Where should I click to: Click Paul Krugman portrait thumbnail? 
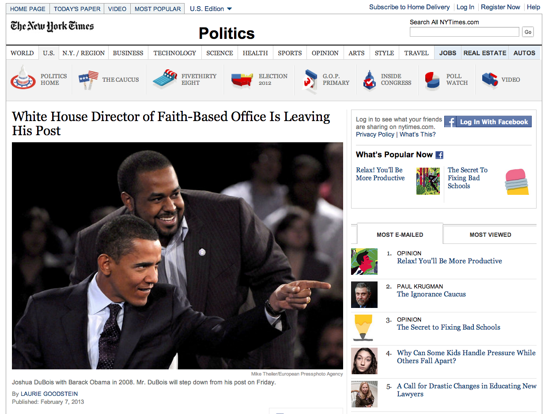click(x=364, y=295)
